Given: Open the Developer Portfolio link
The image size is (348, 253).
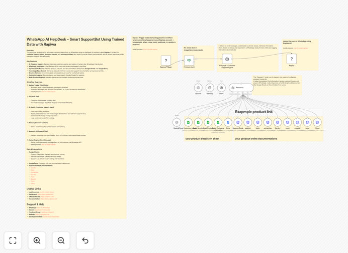Looking at the screenshot, I should pos(51,216).
